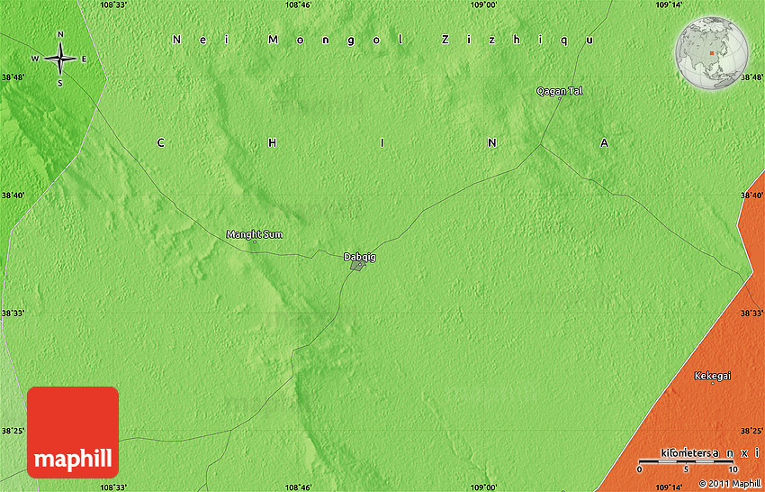Click the Nei Mongol Zizhiqu region label
The width and height of the screenshot is (765, 492).
383,40
